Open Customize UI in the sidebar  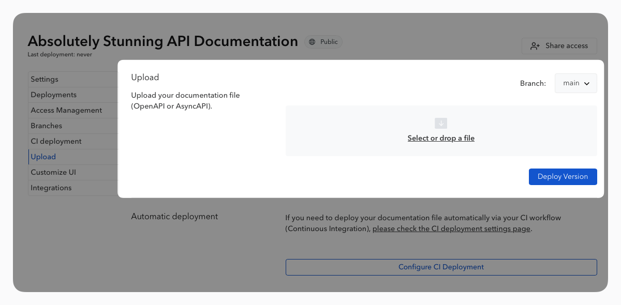[x=53, y=172]
